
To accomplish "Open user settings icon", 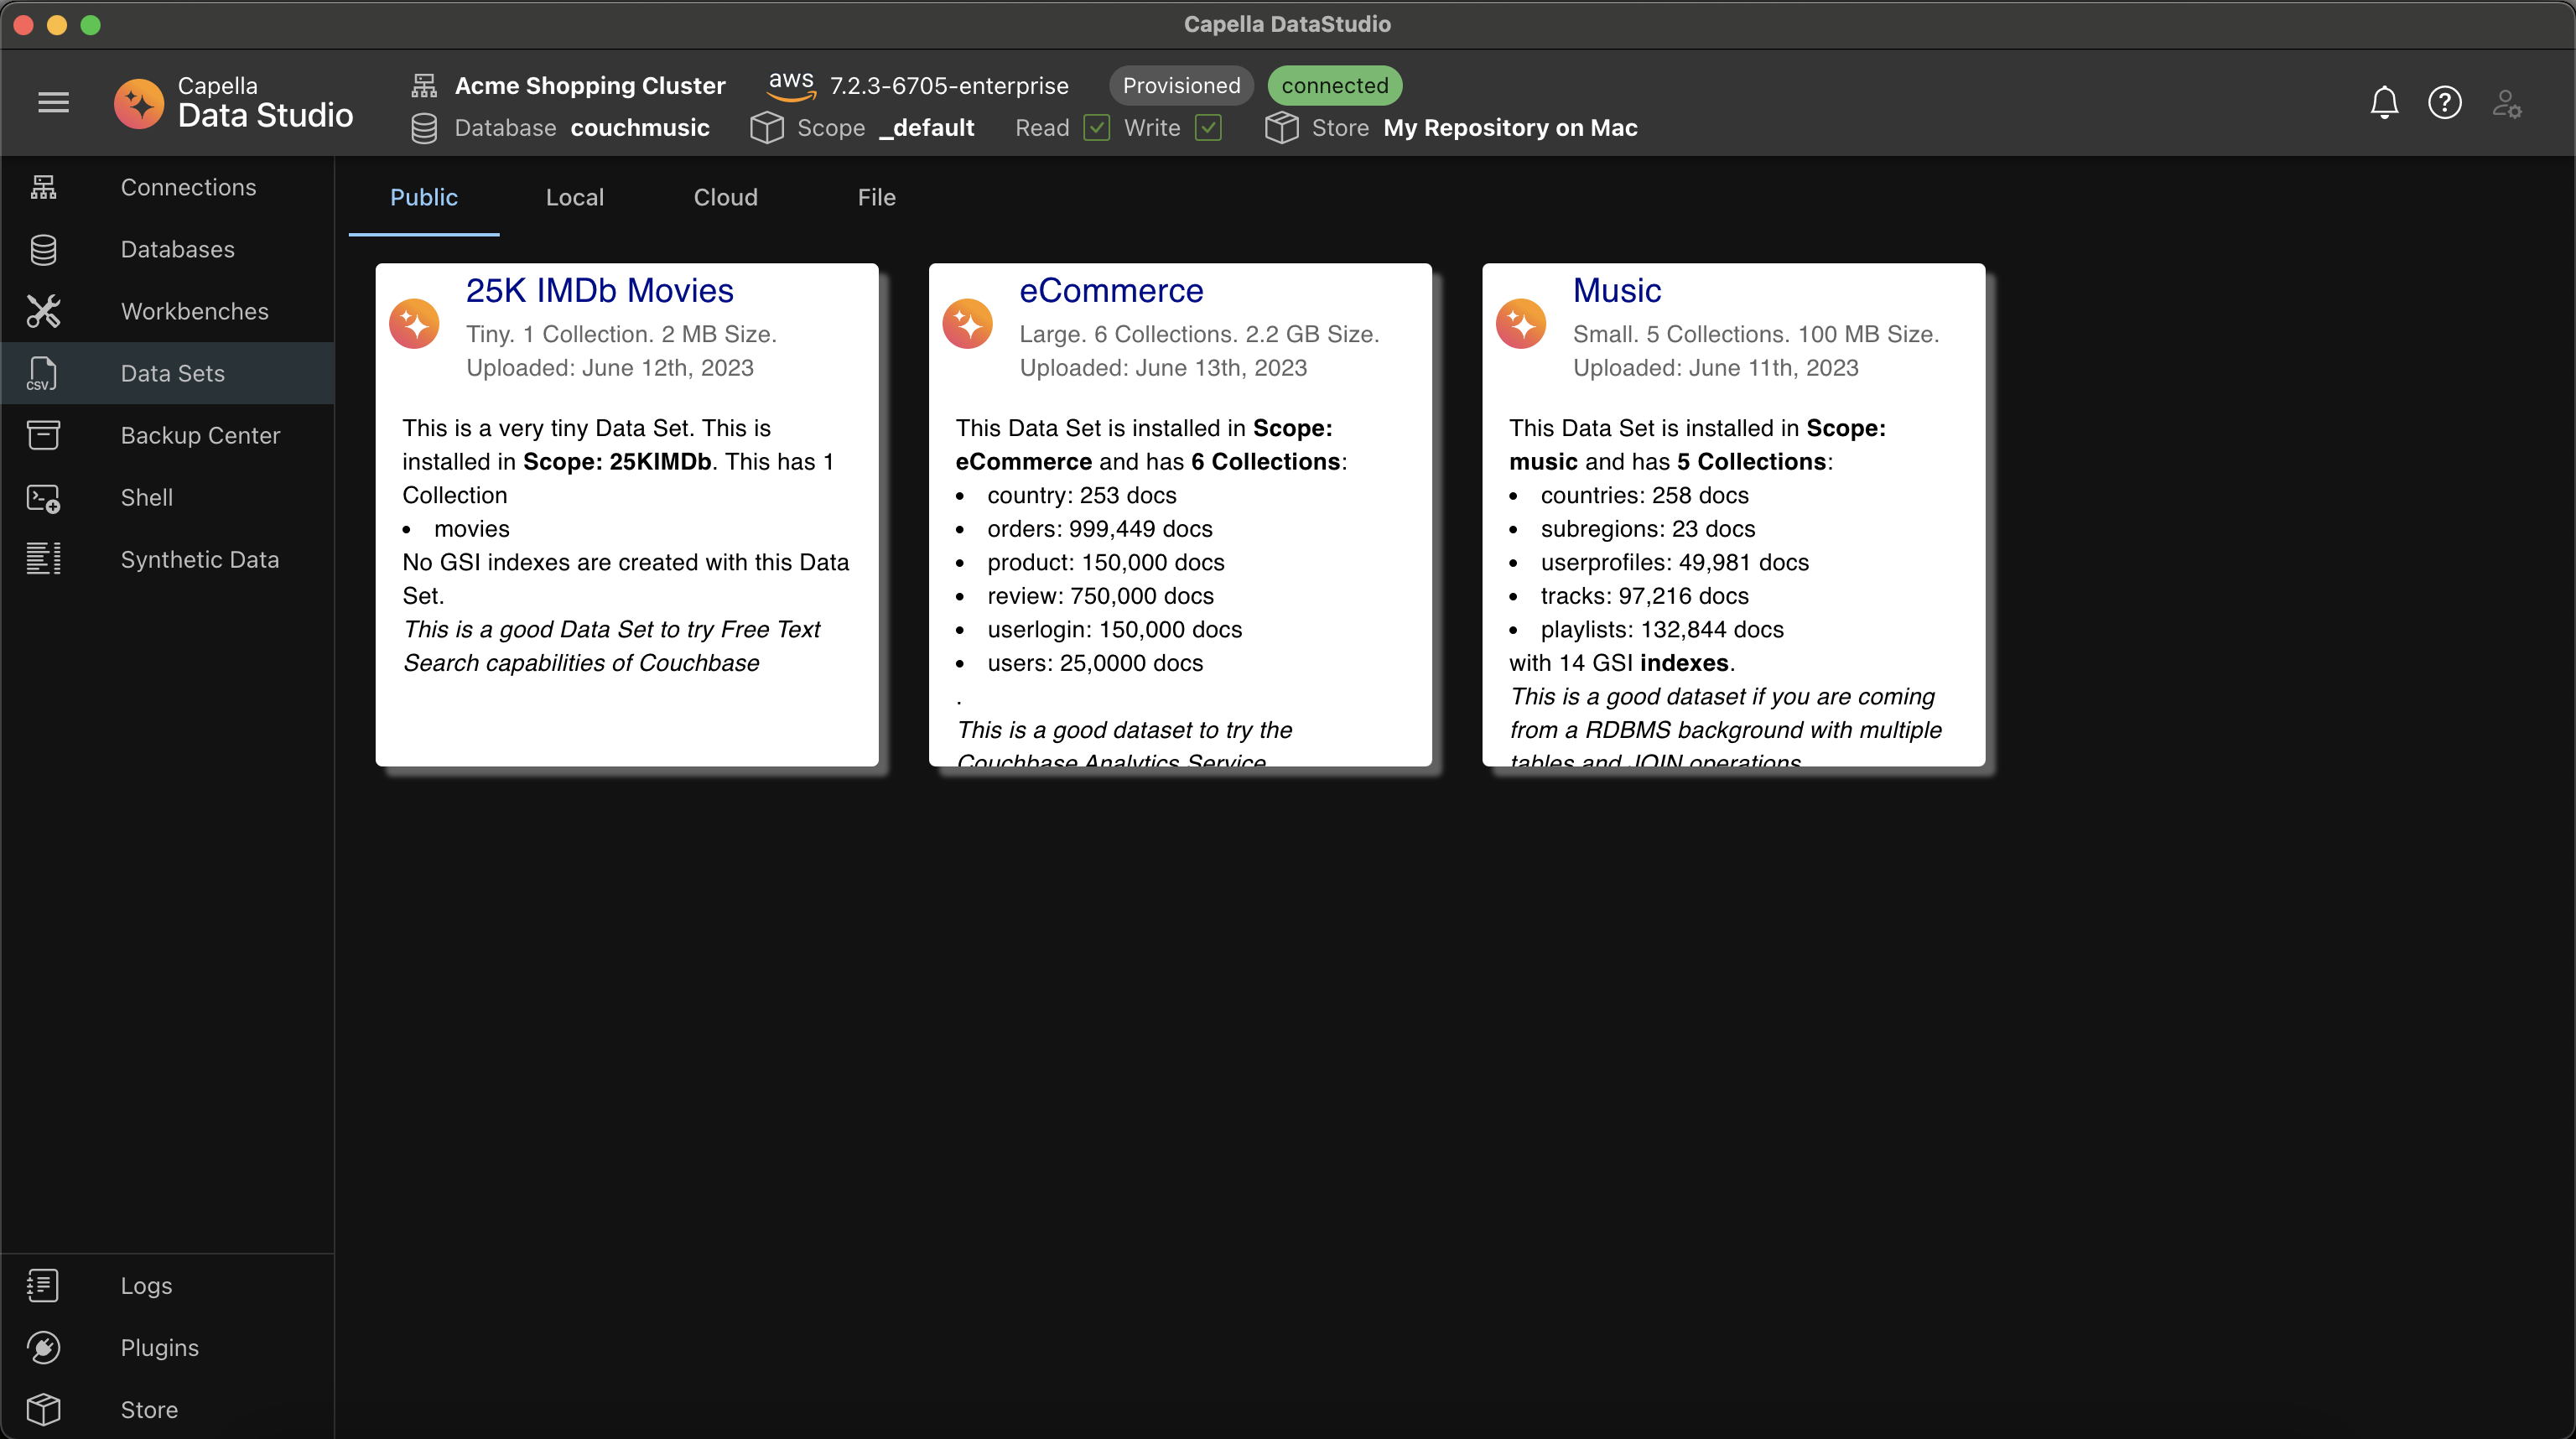I will click(2507, 102).
